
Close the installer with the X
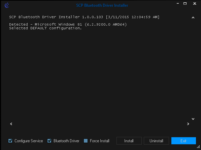click(195, 3)
